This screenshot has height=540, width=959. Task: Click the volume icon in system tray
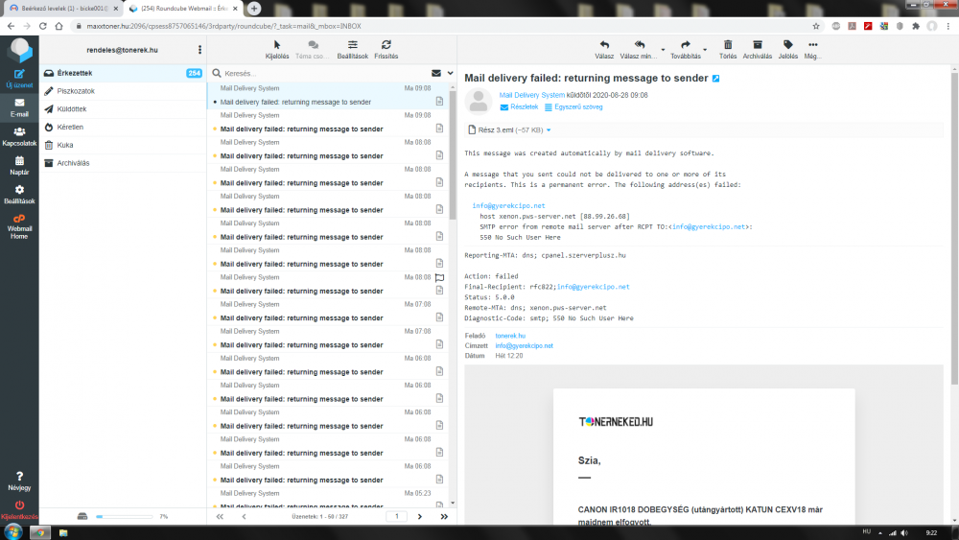(x=904, y=532)
